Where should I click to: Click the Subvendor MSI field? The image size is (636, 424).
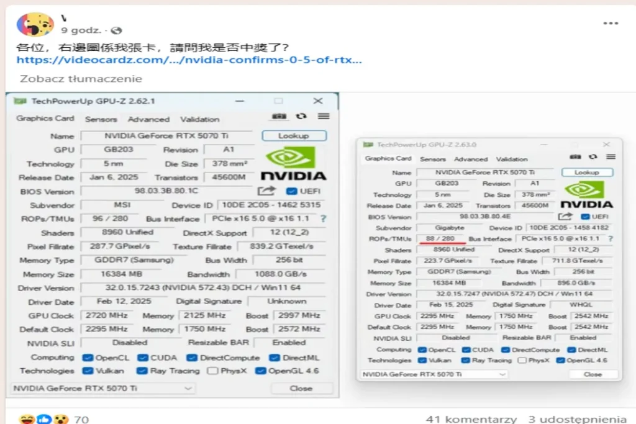pos(122,205)
